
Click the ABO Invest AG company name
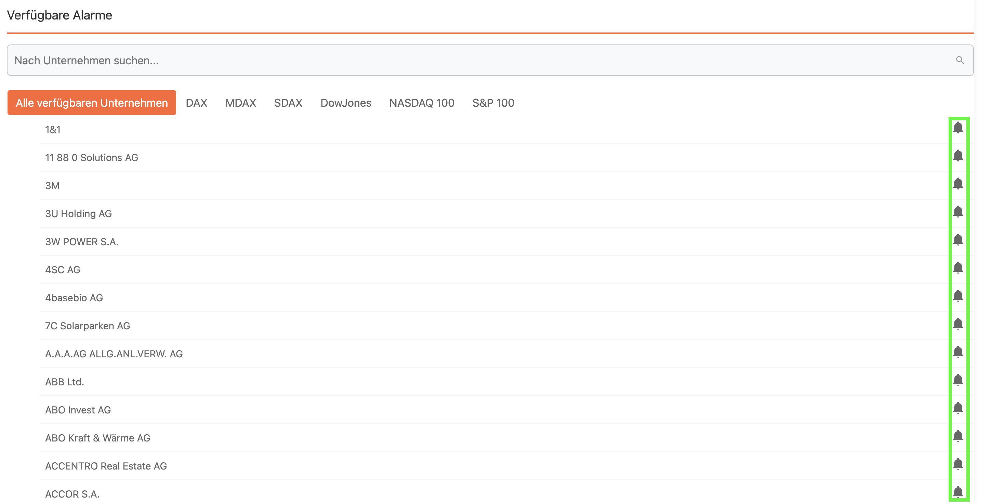point(78,410)
